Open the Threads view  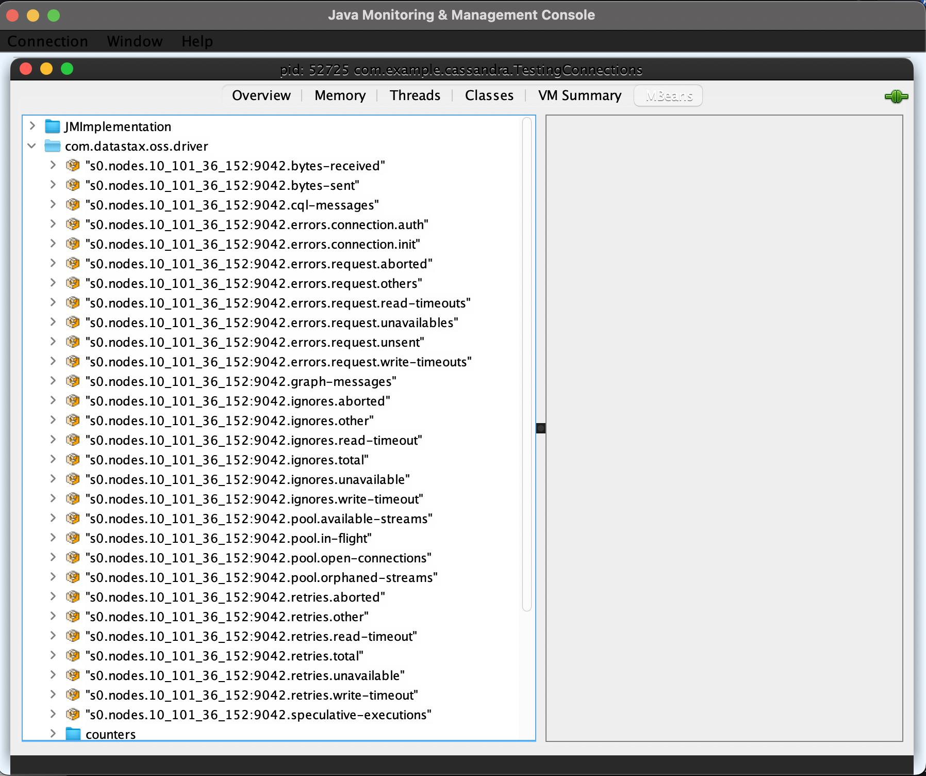click(415, 95)
